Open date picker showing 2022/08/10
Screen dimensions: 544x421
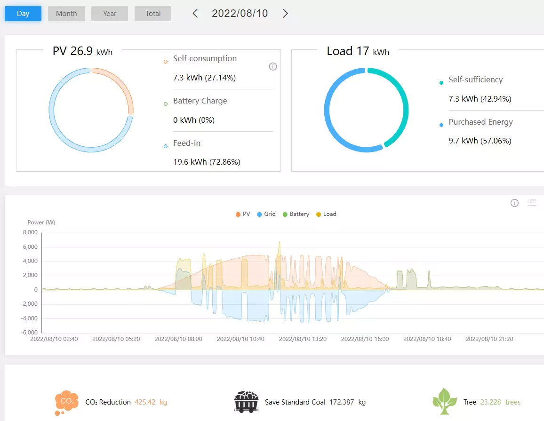pyautogui.click(x=240, y=14)
